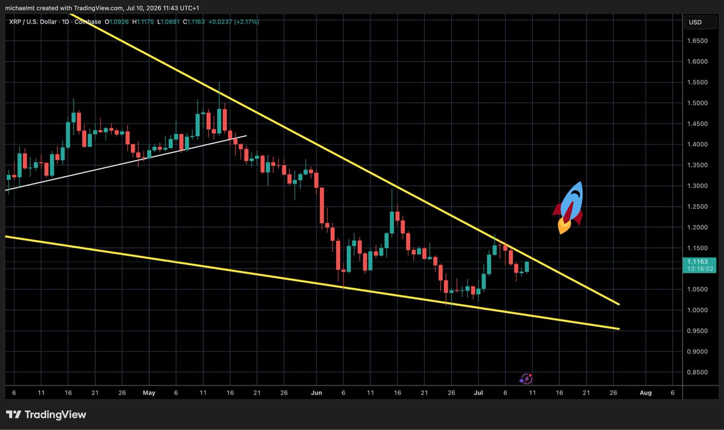Click the 1.5500 price axis label
Viewport: 724px width, 430px height.
[698, 83]
